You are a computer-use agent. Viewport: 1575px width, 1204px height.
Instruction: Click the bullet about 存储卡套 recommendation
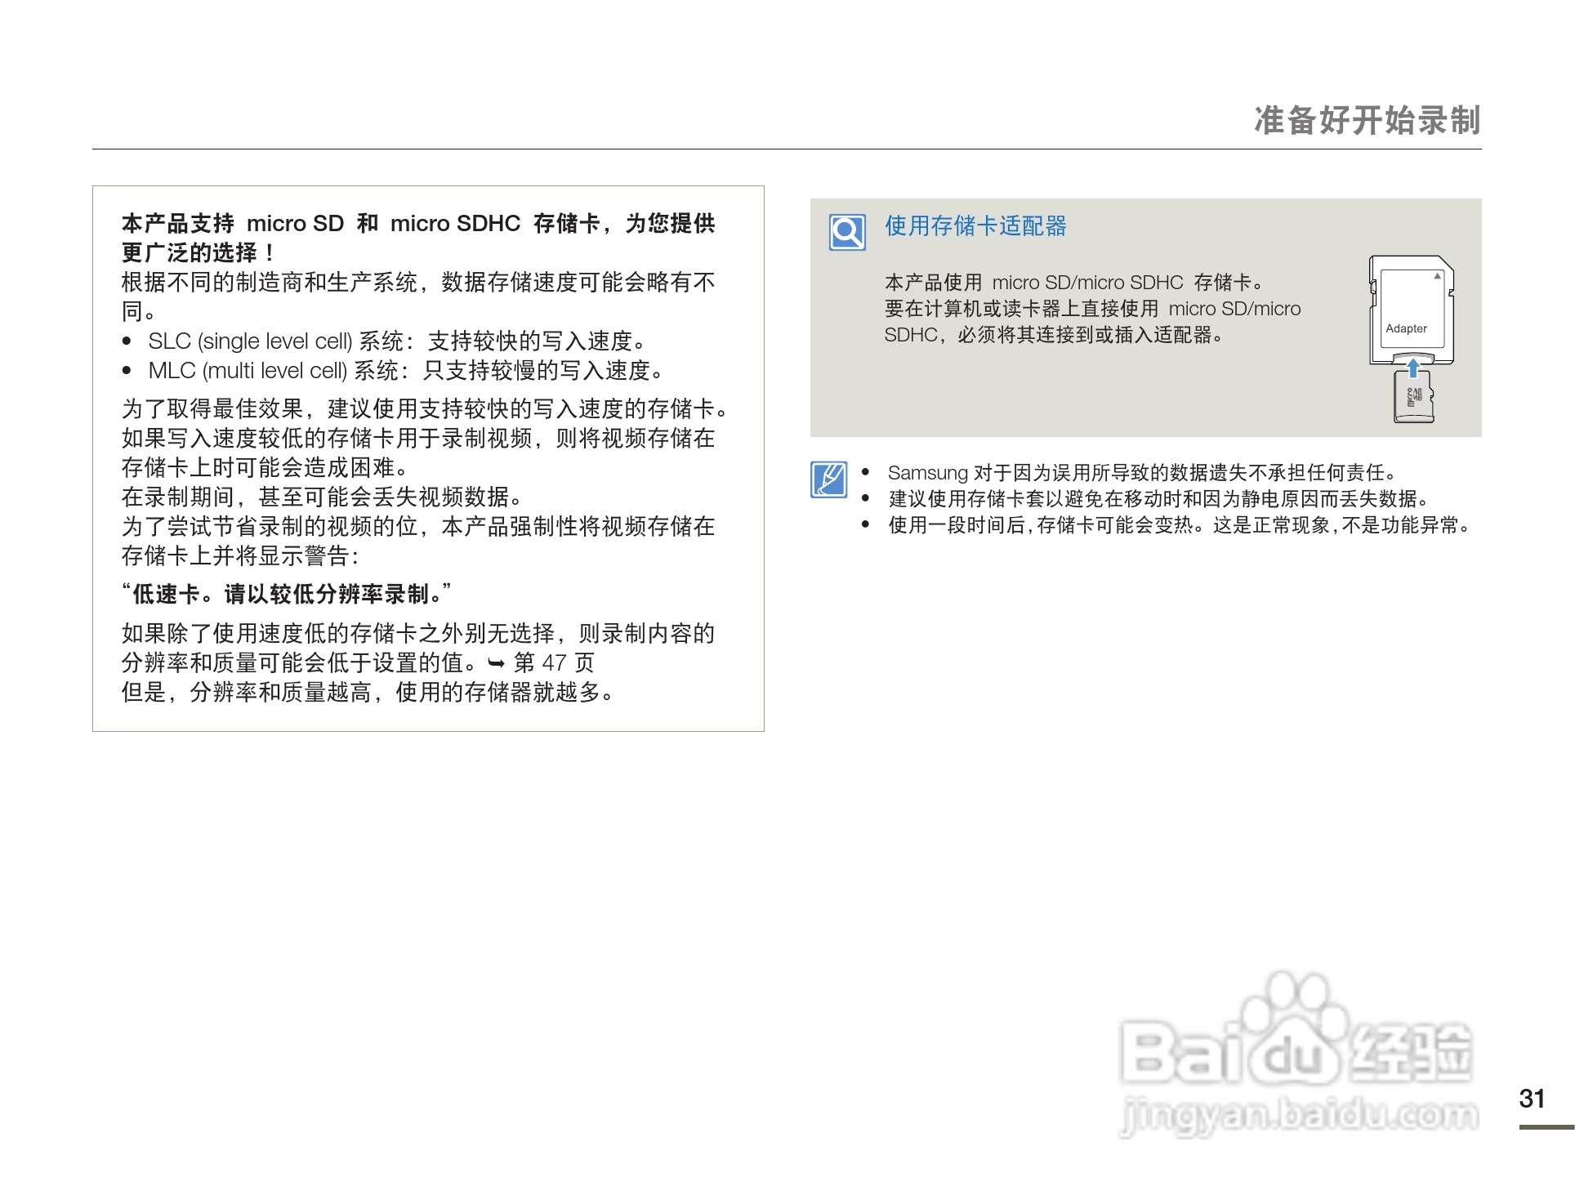pos(1158,499)
